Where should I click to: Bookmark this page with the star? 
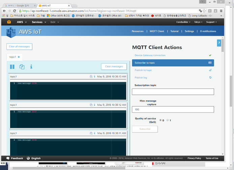[204, 11]
